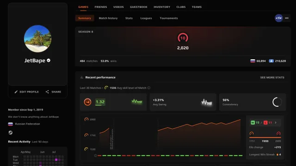Click the 53.0% wins text
296x166 pixels.
pyautogui.click(x=109, y=61)
